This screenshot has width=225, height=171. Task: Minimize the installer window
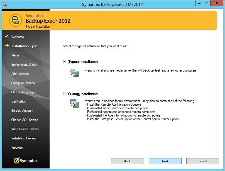(199, 3)
